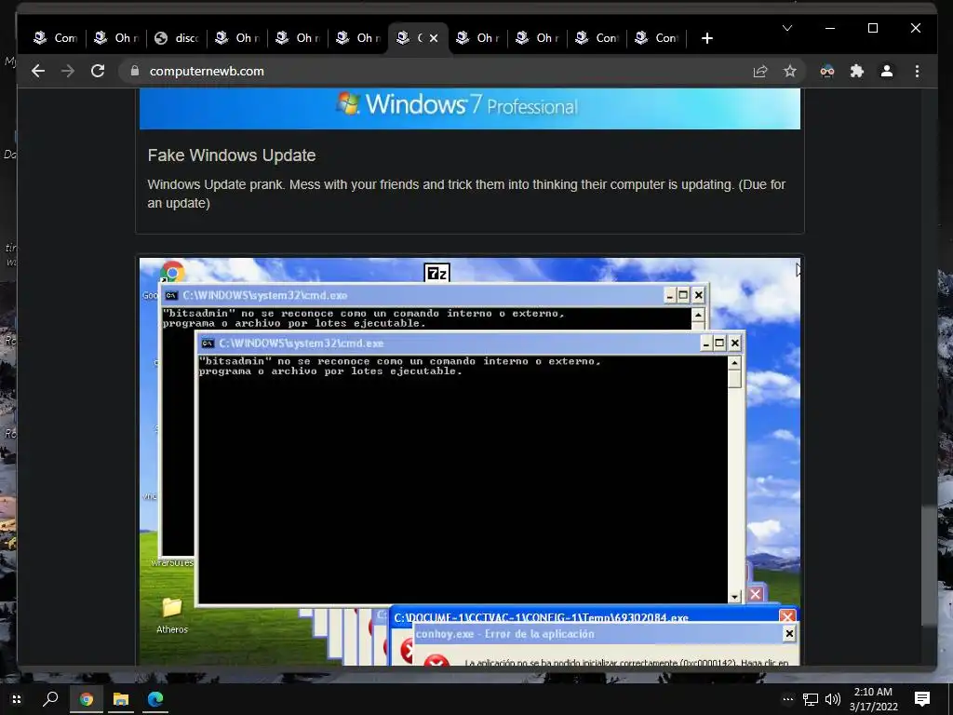The height and width of the screenshot is (715, 953).
Task: Open the notification center
Action: click(922, 699)
